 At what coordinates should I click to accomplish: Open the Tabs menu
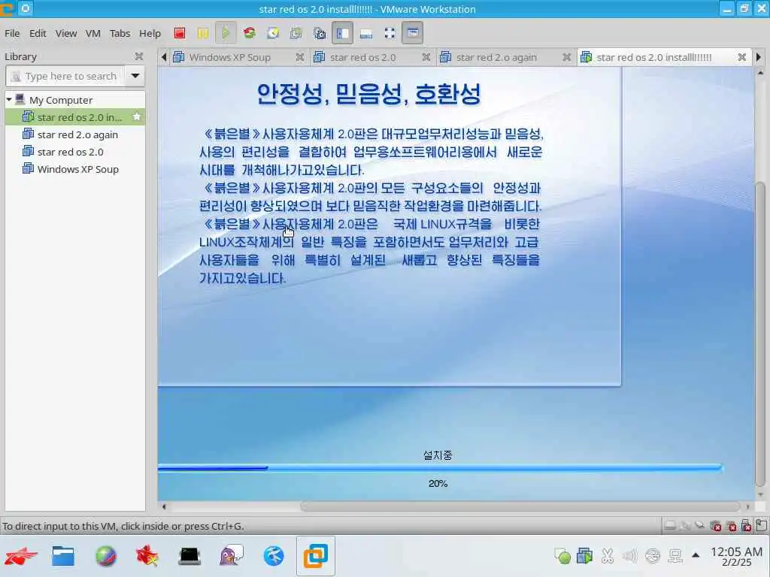(x=120, y=33)
